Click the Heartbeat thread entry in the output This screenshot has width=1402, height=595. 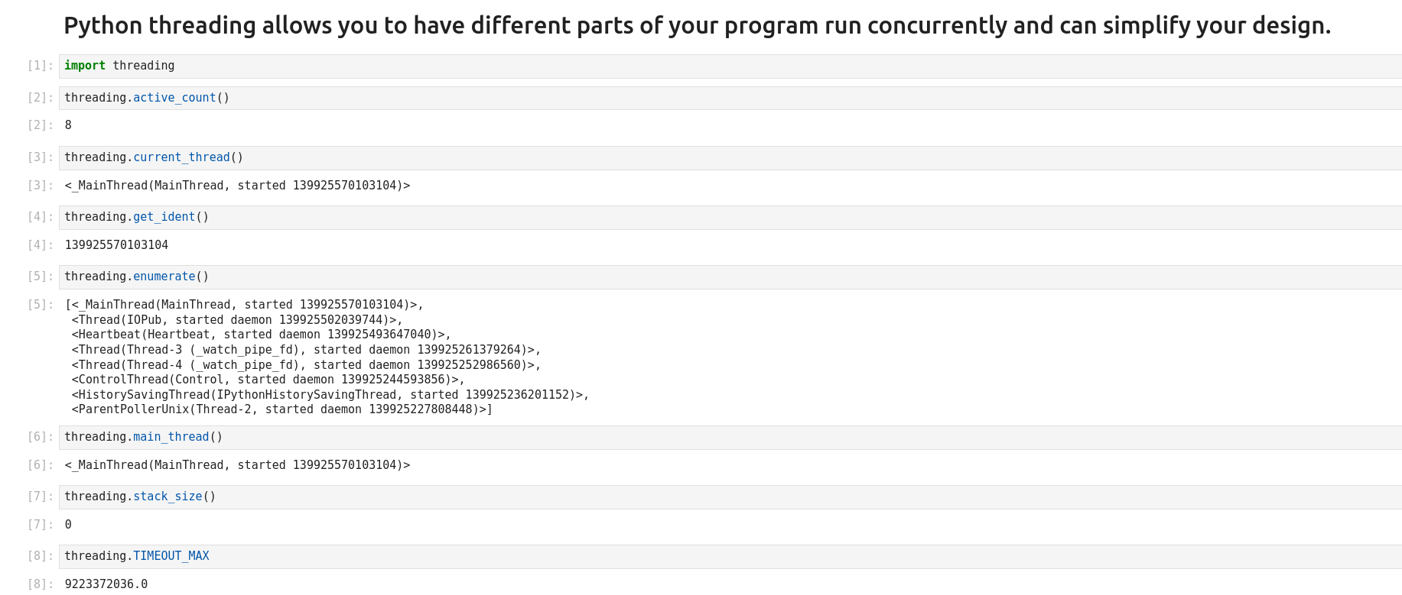pos(261,335)
